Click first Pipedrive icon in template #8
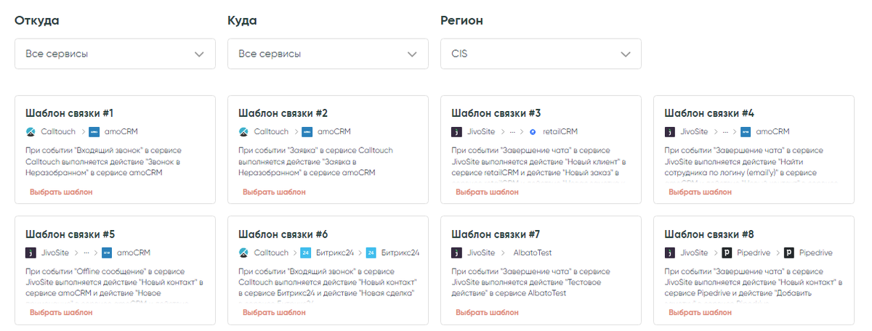 point(727,253)
